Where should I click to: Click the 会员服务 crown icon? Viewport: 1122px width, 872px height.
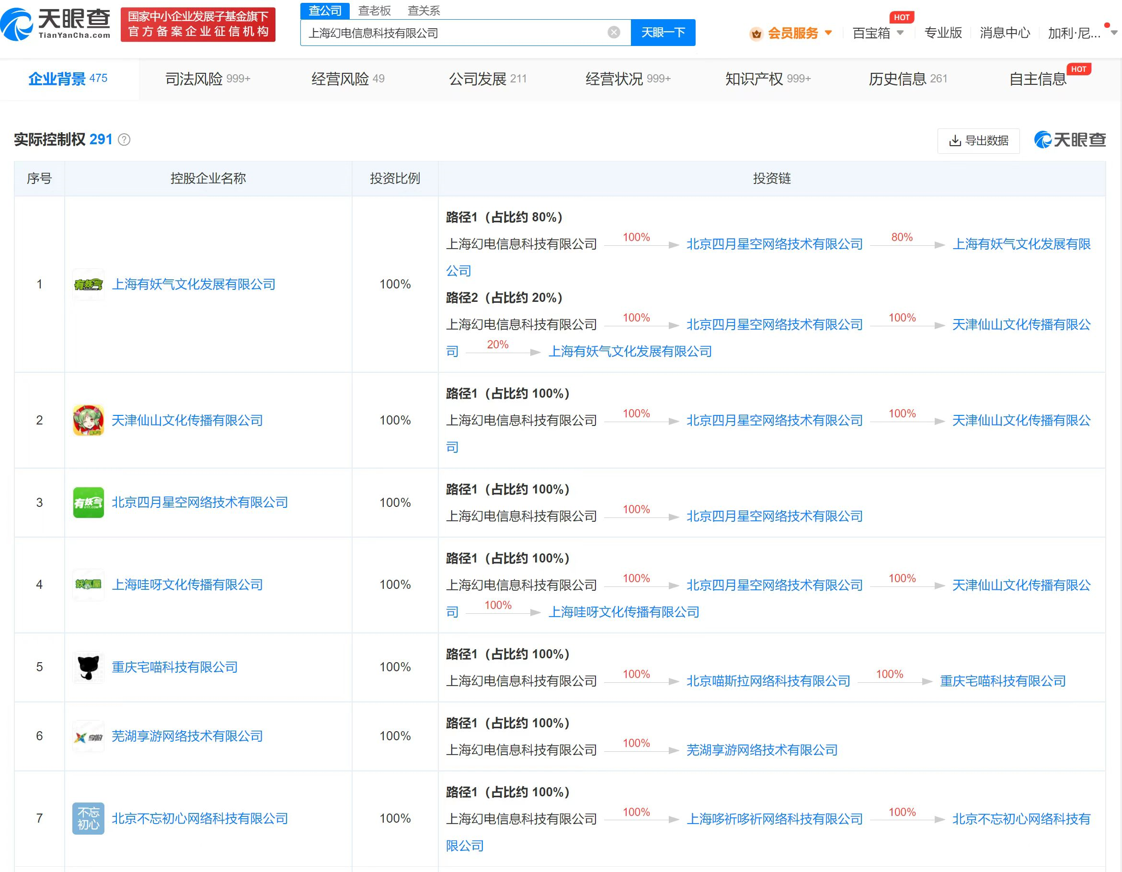(x=756, y=34)
